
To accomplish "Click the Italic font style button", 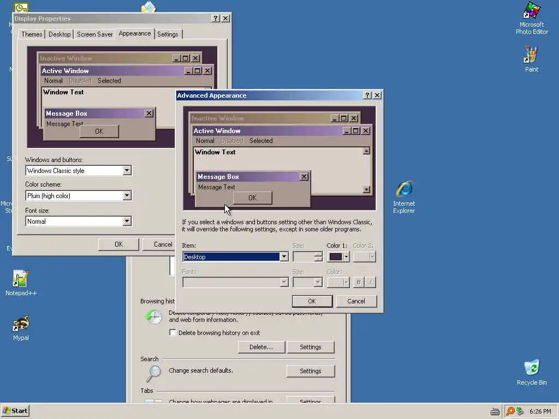I will (370, 282).
